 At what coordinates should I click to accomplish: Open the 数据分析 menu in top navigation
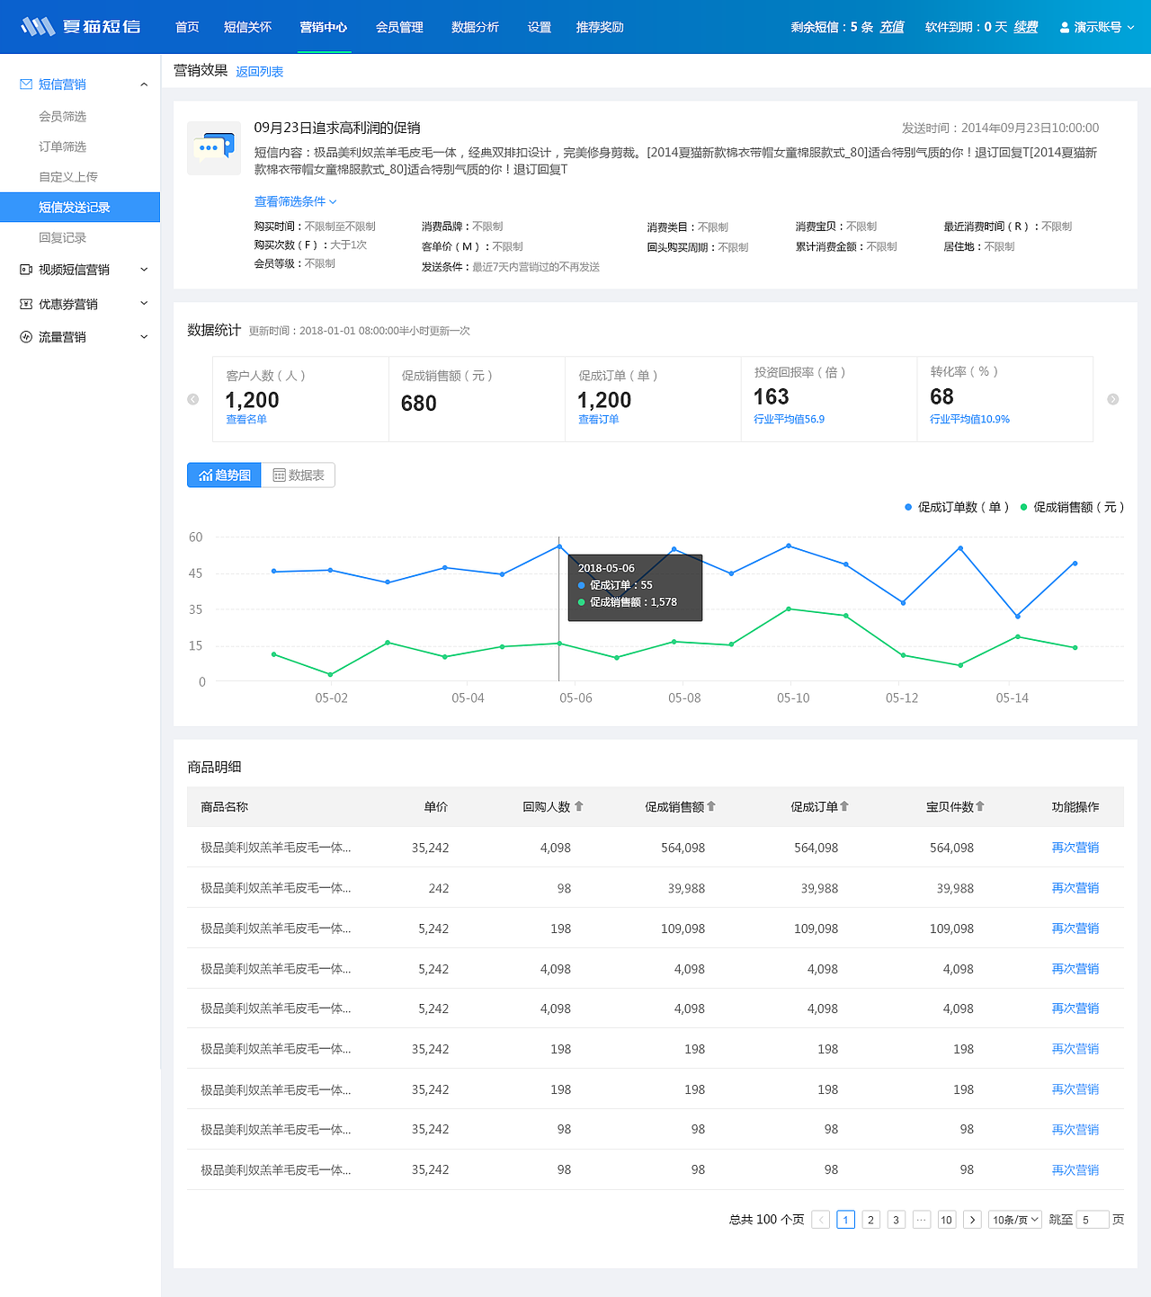(476, 27)
